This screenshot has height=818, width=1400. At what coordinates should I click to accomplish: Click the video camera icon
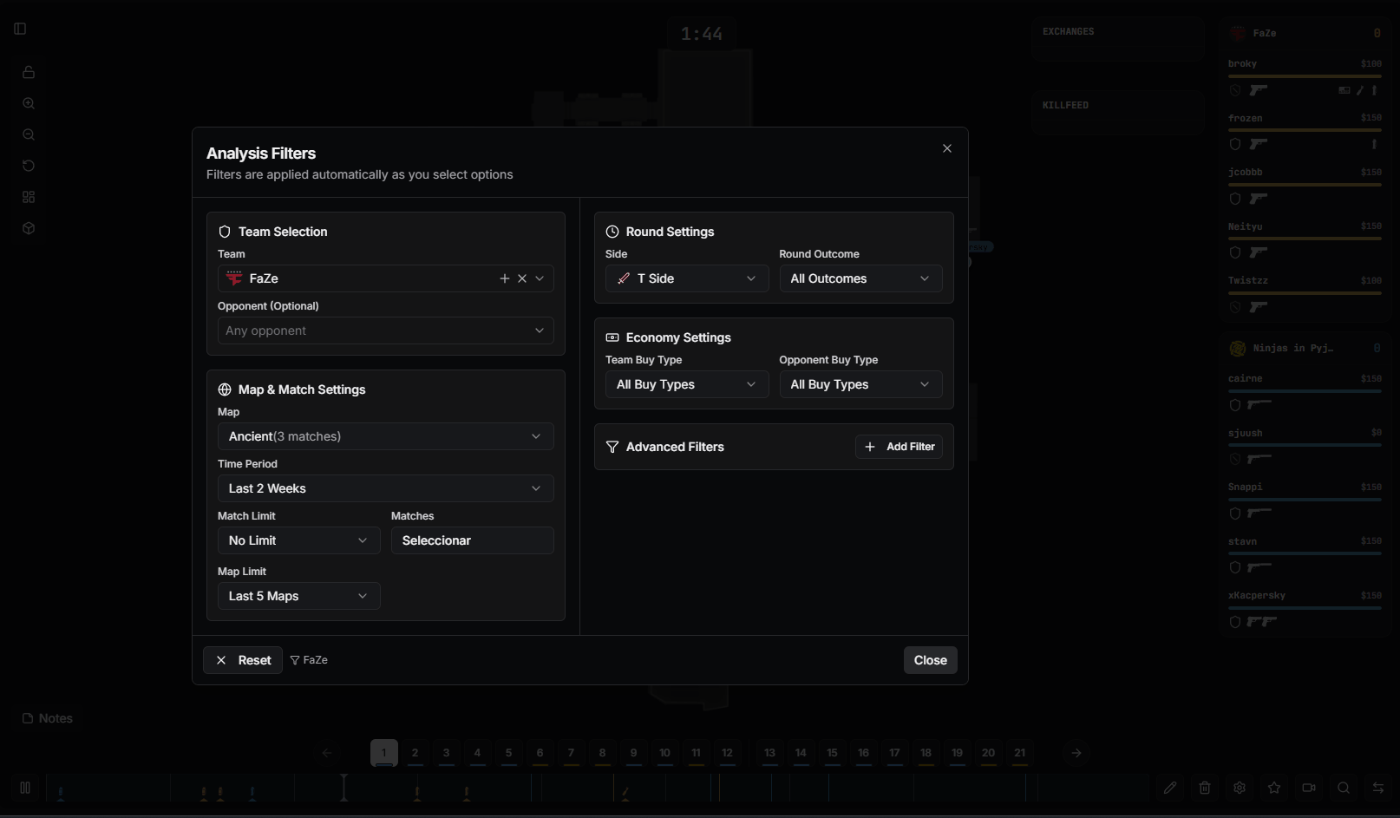(1309, 788)
